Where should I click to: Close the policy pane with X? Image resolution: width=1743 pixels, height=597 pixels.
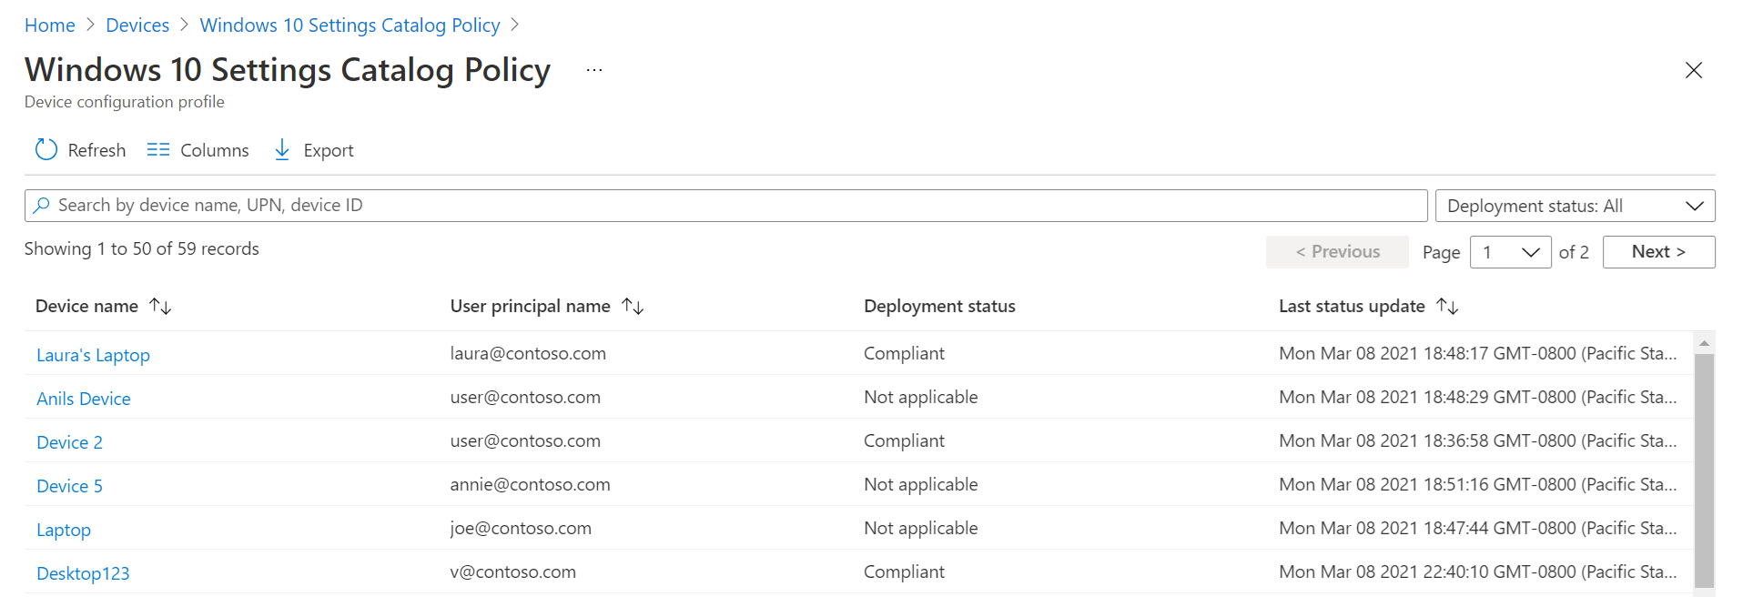coord(1693,71)
